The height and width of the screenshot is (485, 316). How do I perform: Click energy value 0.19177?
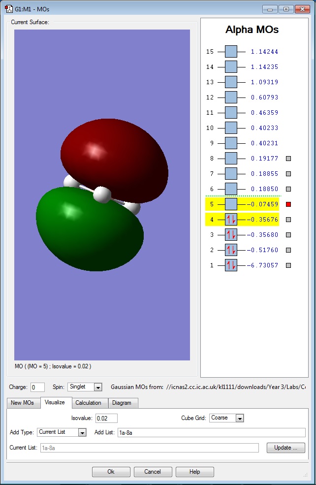(264, 159)
